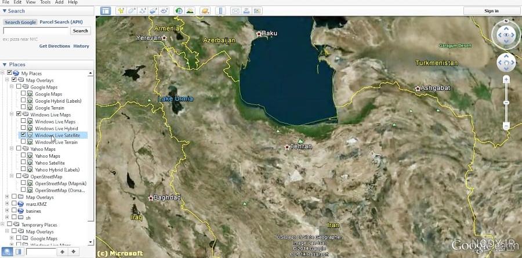Viewport: 522px width, 258px height.
Task: Add a placemark with the yellow pin icon
Action: tap(121, 10)
